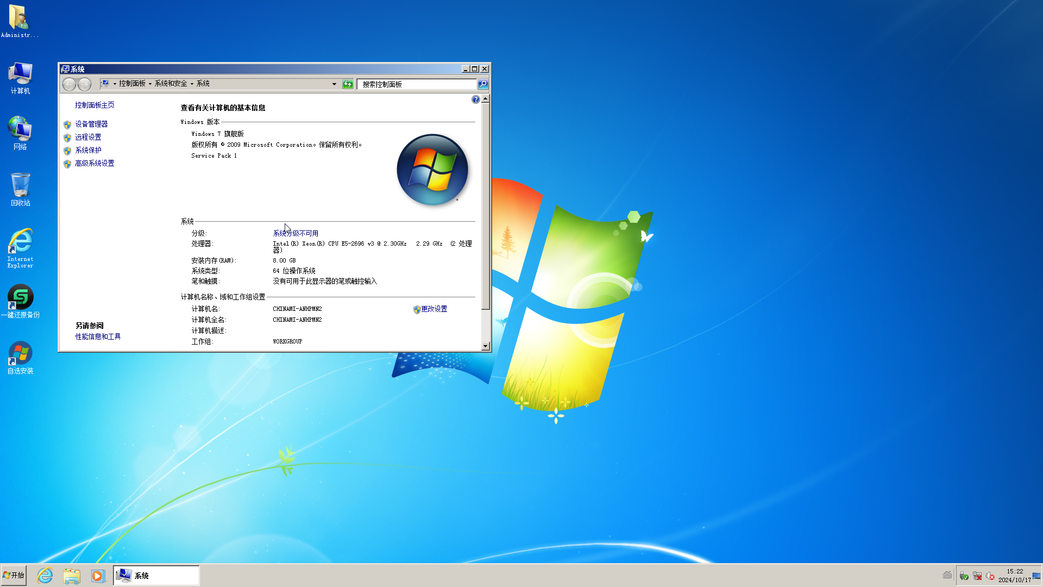This screenshot has width=1043, height=587.
Task: Click the tray network disconnected icon
Action: pos(977,576)
